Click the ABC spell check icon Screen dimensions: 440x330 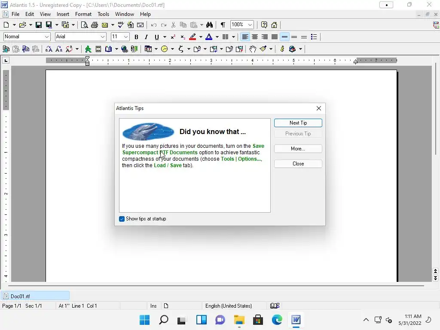coord(121,25)
